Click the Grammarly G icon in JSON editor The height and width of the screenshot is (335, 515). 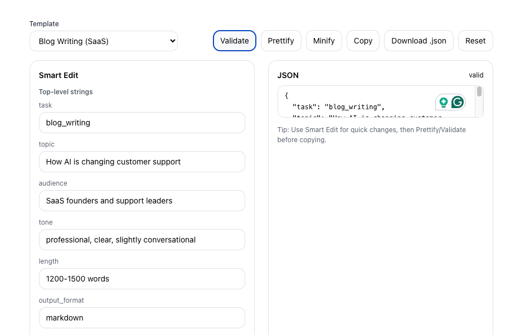(458, 102)
